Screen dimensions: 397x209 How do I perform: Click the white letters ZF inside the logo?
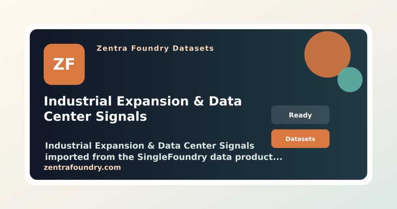coord(64,64)
